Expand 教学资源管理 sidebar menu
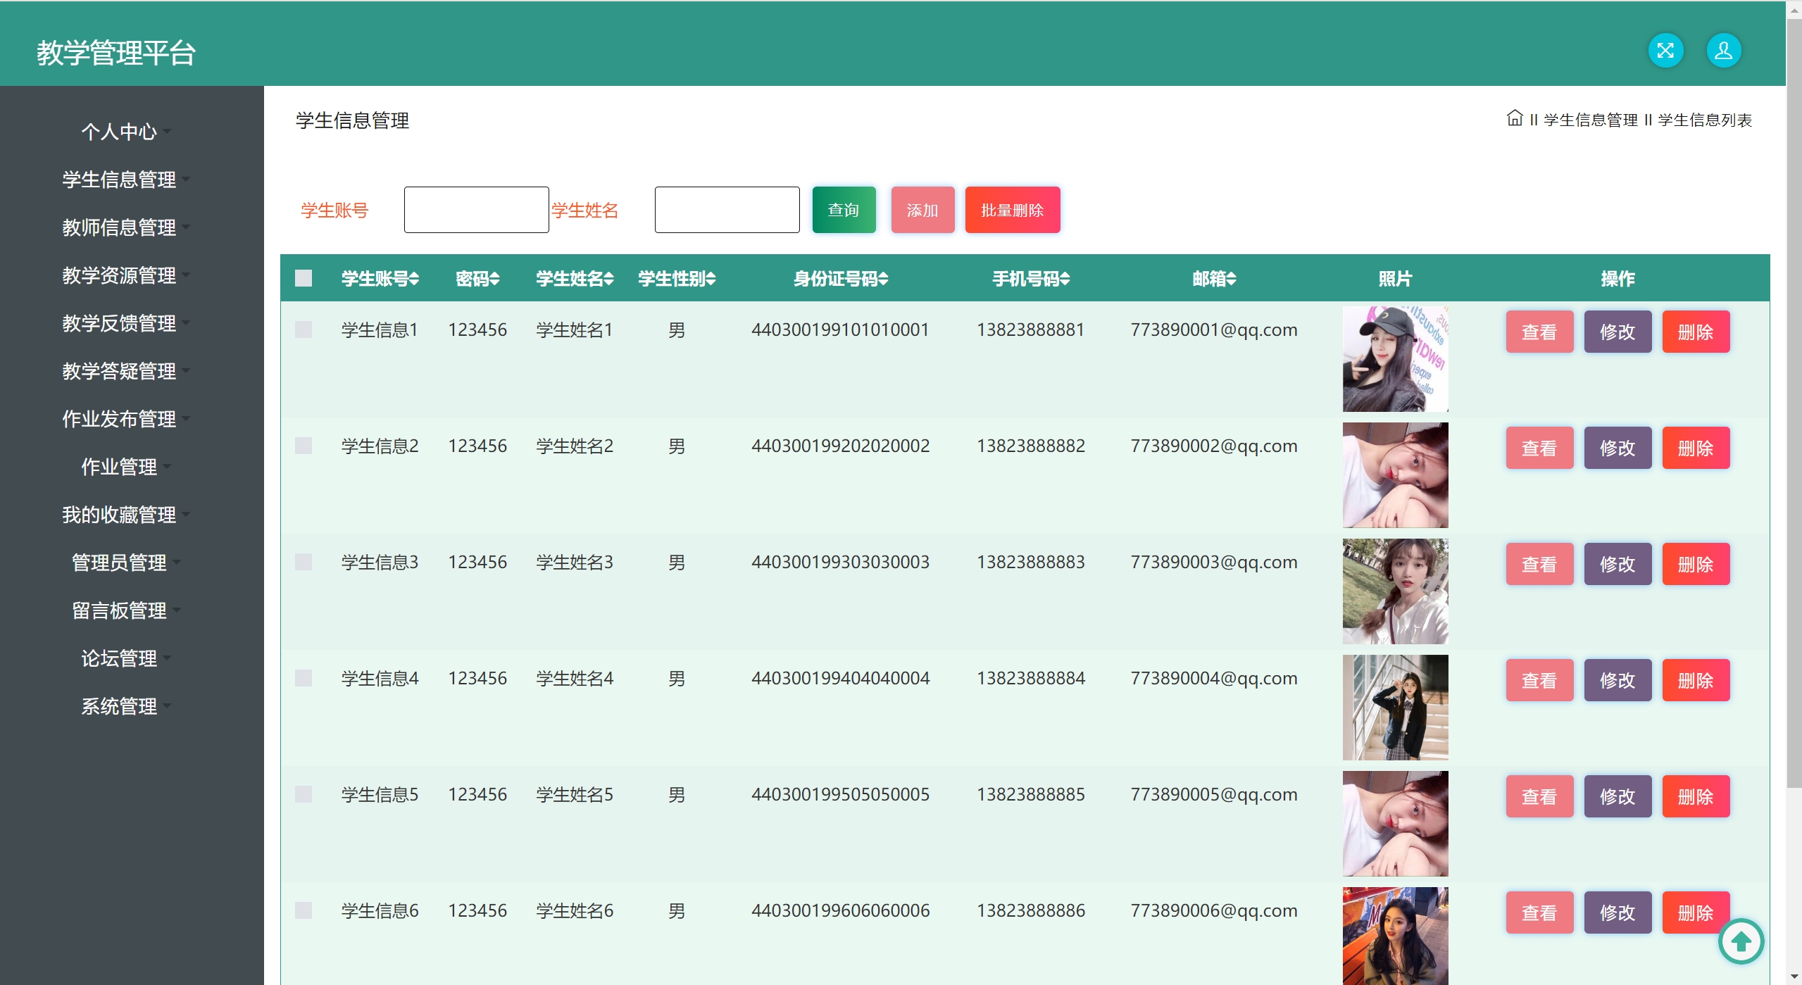Screen dimensions: 1802x985 click(119, 275)
